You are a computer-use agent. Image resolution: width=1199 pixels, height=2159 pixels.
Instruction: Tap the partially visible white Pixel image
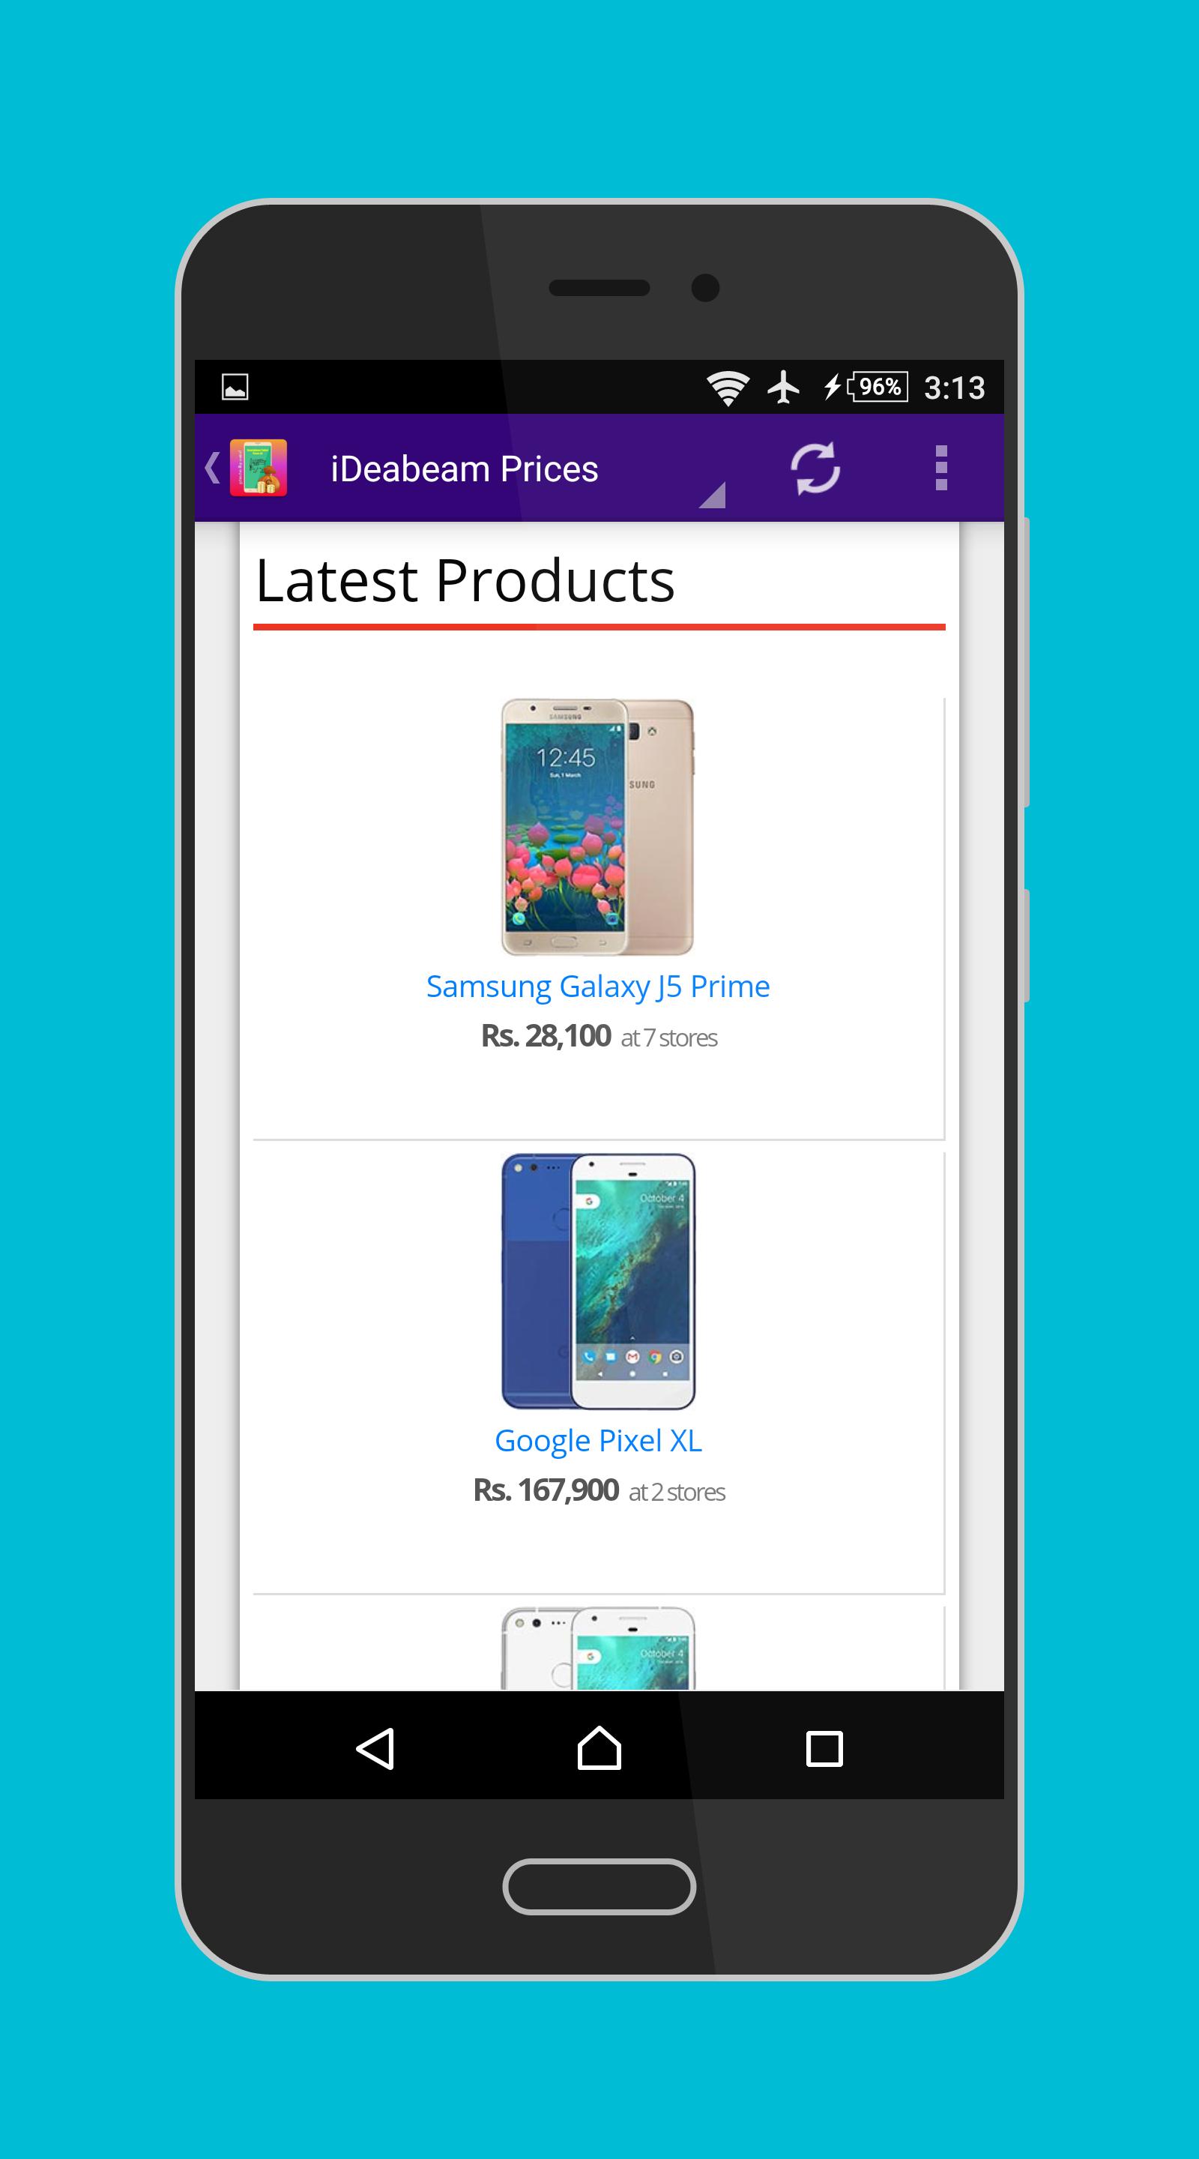(598, 1648)
